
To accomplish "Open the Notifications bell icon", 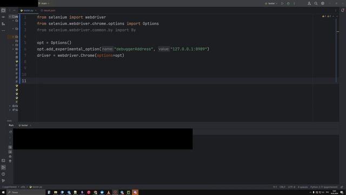I will pyautogui.click(x=342, y=10).
